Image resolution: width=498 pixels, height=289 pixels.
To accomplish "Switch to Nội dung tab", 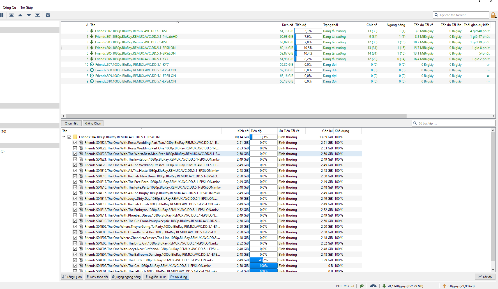I will pyautogui.click(x=179, y=277).
